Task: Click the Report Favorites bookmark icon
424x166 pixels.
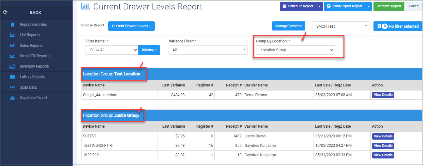Action: (x=12, y=25)
